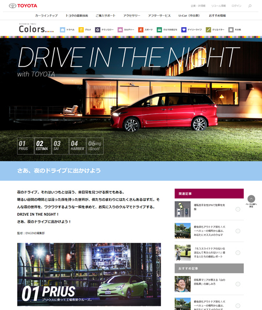Go to リコール情報 link
The width and height of the screenshot is (262, 310).
(x=219, y=6)
